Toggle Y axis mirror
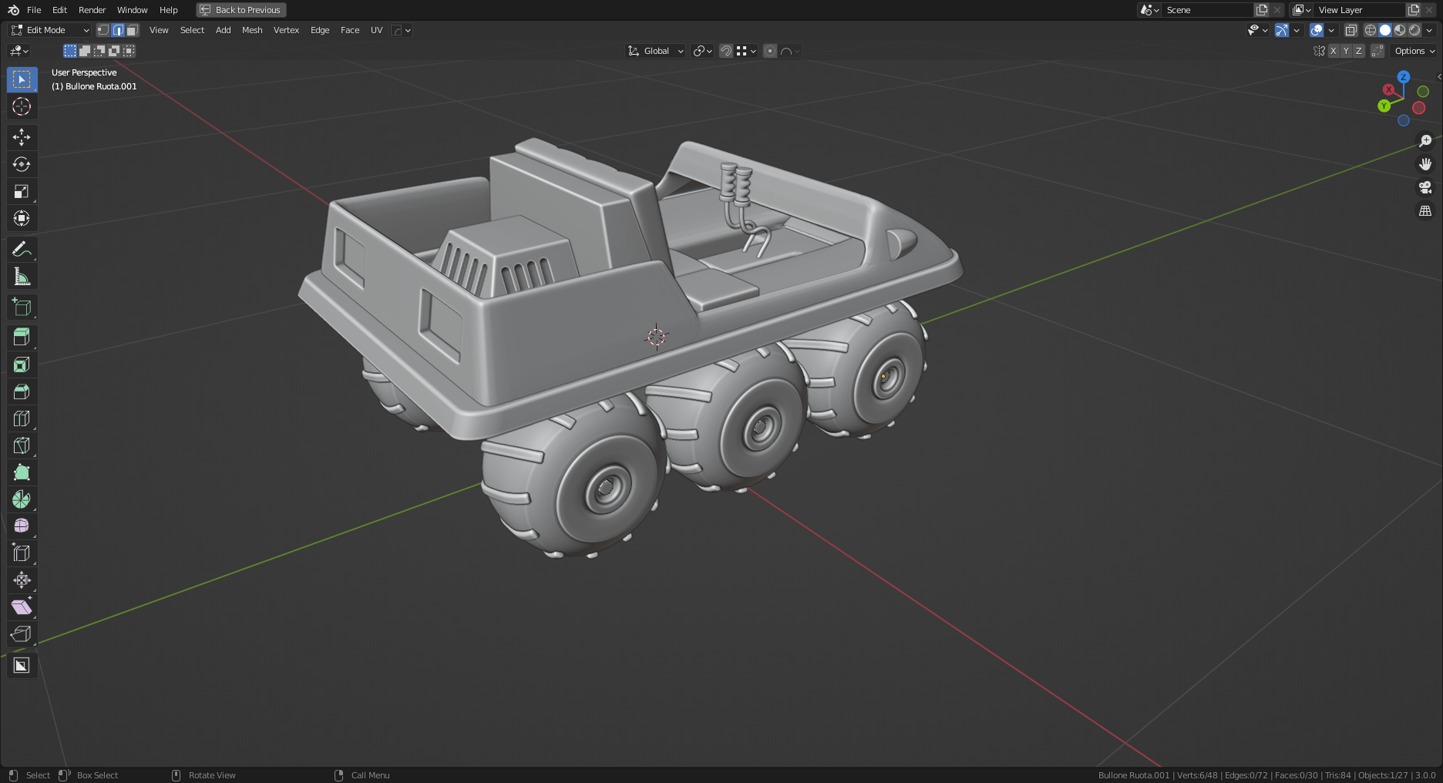The image size is (1443, 783). coord(1346,51)
